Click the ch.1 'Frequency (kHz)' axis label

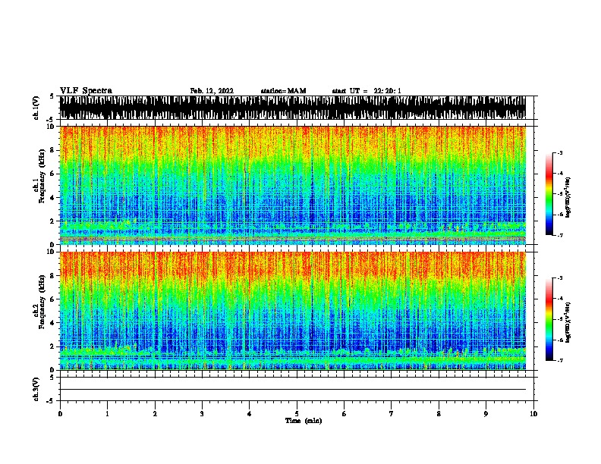coord(42,176)
